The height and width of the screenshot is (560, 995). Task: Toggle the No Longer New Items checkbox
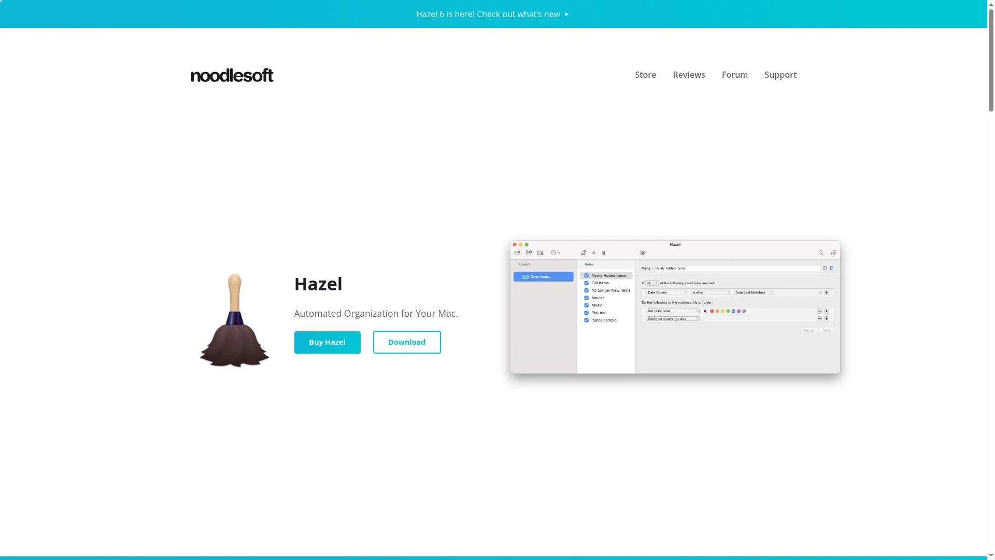[x=587, y=290]
